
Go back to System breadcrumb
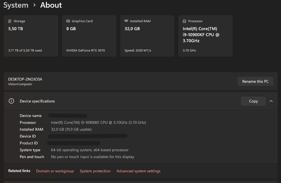[16, 5]
